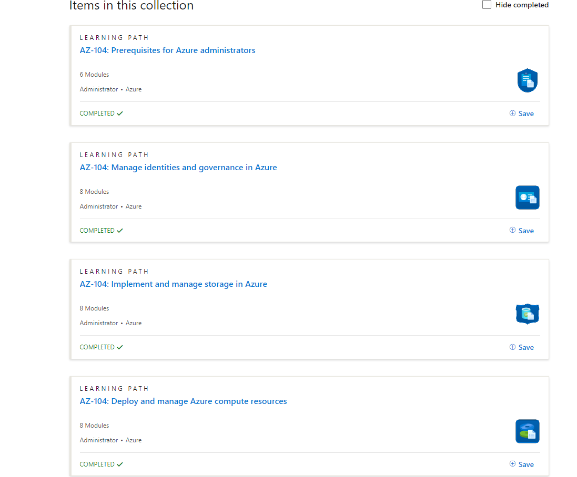Click the compute resources badge icon
Viewport: 577px width, 477px height.
pyautogui.click(x=528, y=431)
